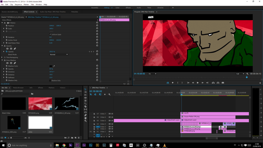Open timeline display settings wrench
Screen dimensions: 263x148
109,95
